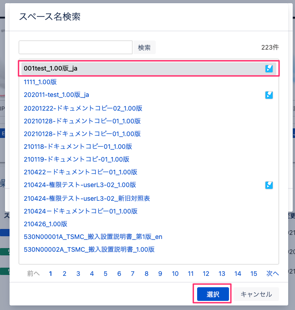Viewport: 295px width, 310px height.
Task: Click the blue icon beside 202011-test_1.00版_ja
Action: pyautogui.click(x=269, y=95)
